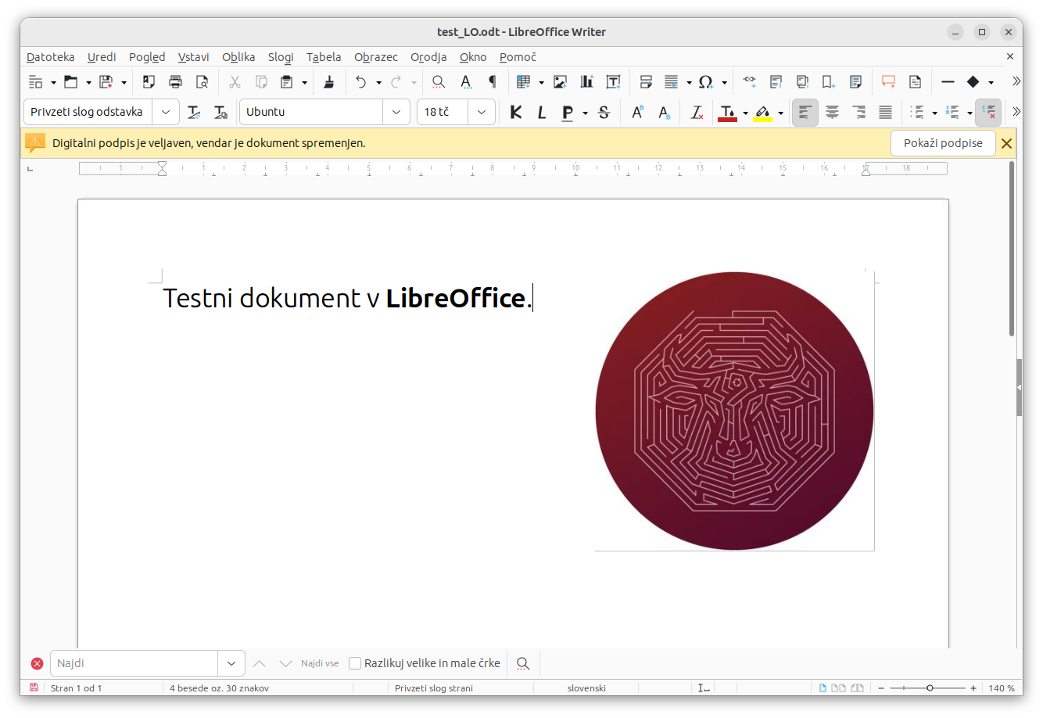This screenshot has width=1043, height=718.
Task: Open Datoteka menu
Action: (x=51, y=57)
